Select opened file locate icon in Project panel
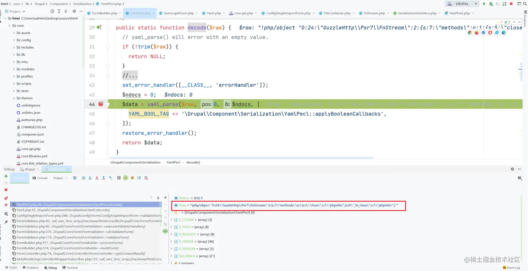 click(x=52, y=11)
